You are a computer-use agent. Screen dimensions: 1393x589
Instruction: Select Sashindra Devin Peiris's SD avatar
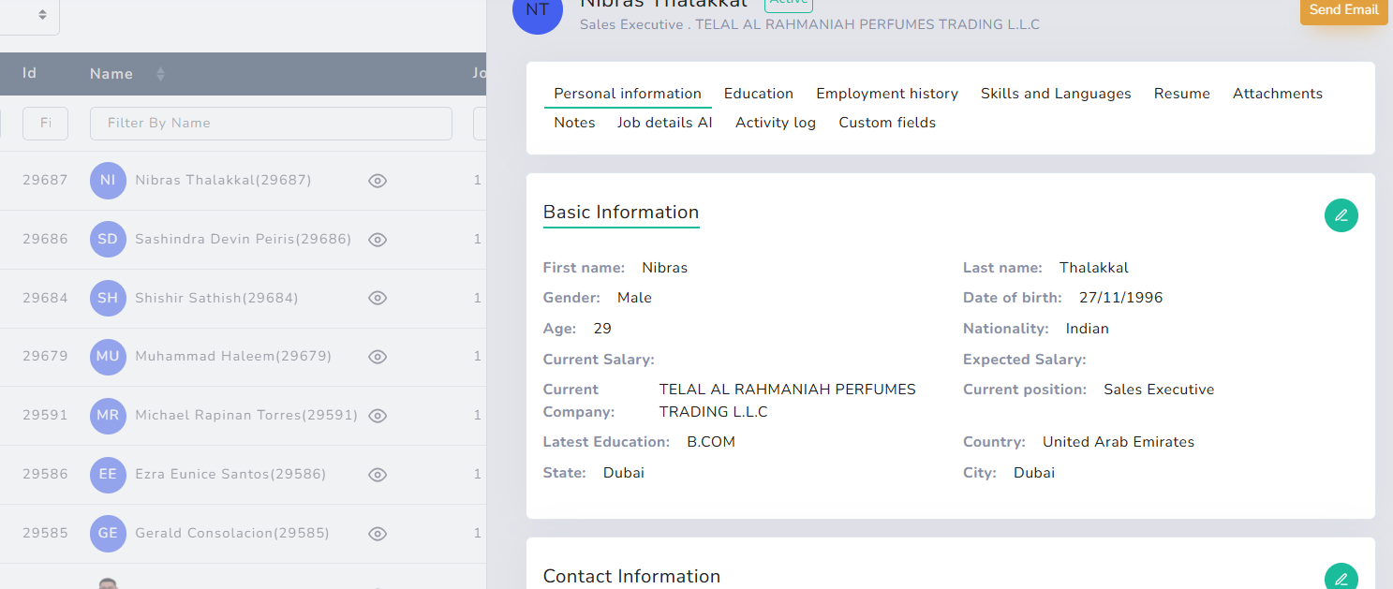tap(108, 239)
